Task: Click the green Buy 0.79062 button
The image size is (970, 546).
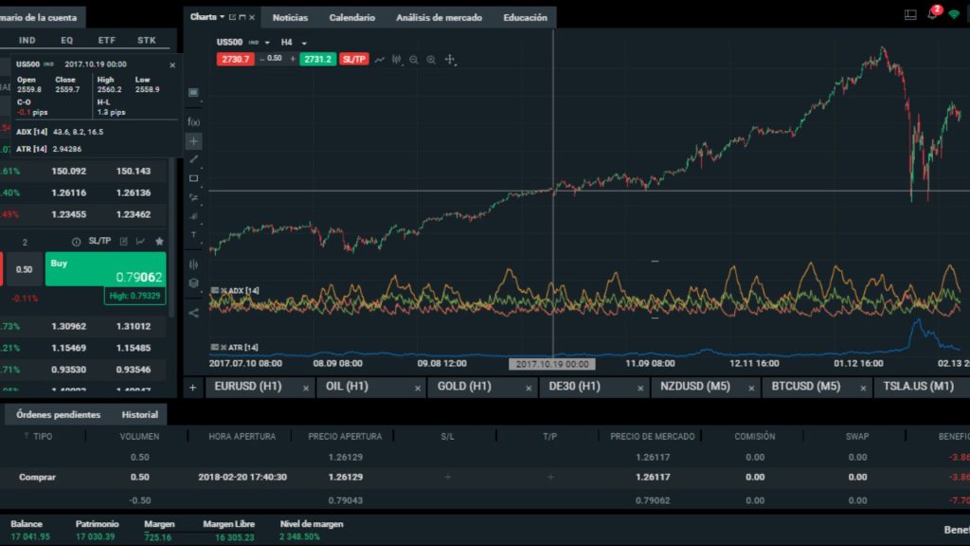Action: point(105,268)
